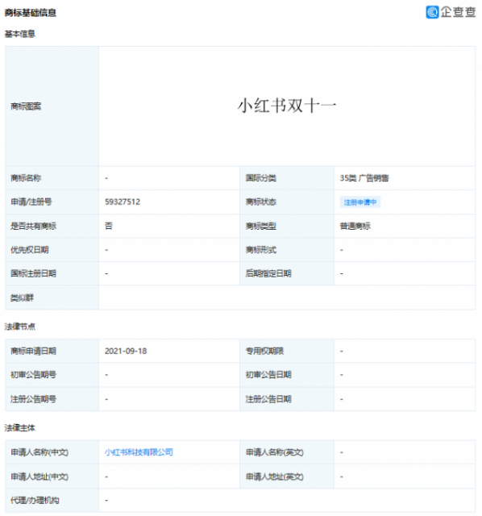This screenshot has height=516, width=482.
Task: Click the 商标基础信息 page heading
Action: click(31, 13)
